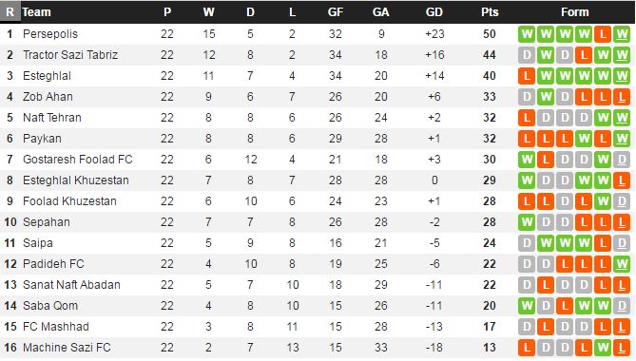Click Persepolis's latest underlined W form badge
This screenshot has width=636, height=361.
pos(622,34)
